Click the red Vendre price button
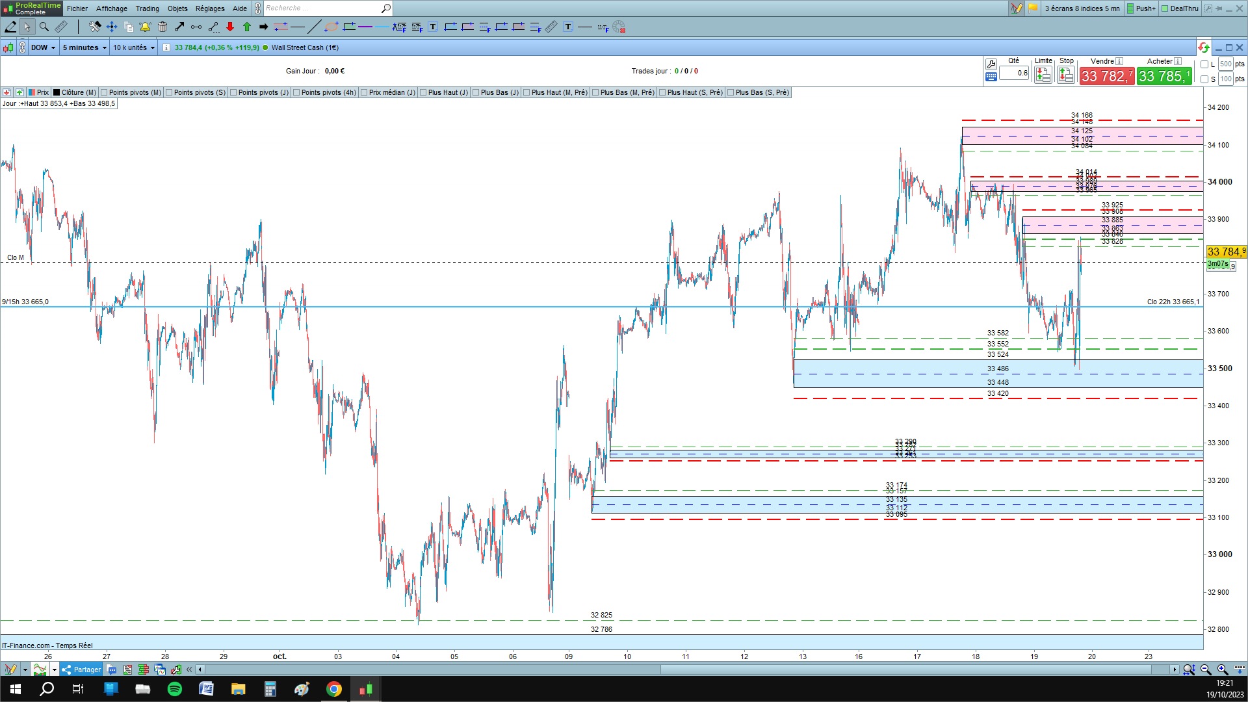 pos(1106,76)
